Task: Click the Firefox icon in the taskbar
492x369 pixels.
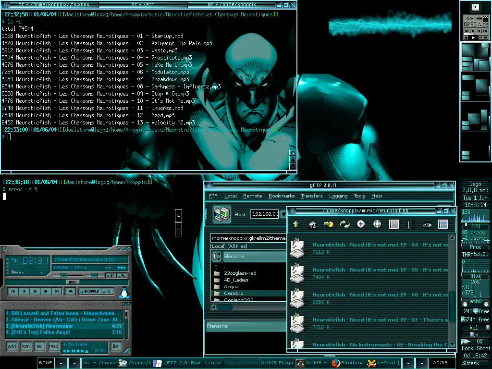Action: 335,363
